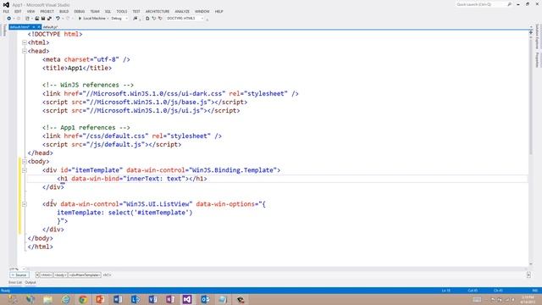Click the Find in Files toolbar icon
This screenshot has width=542, height=305.
point(135,19)
